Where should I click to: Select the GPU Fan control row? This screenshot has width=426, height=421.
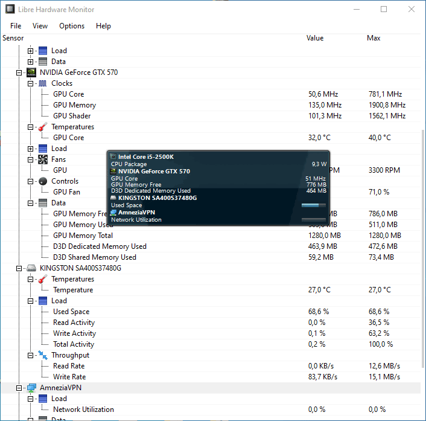(211, 192)
